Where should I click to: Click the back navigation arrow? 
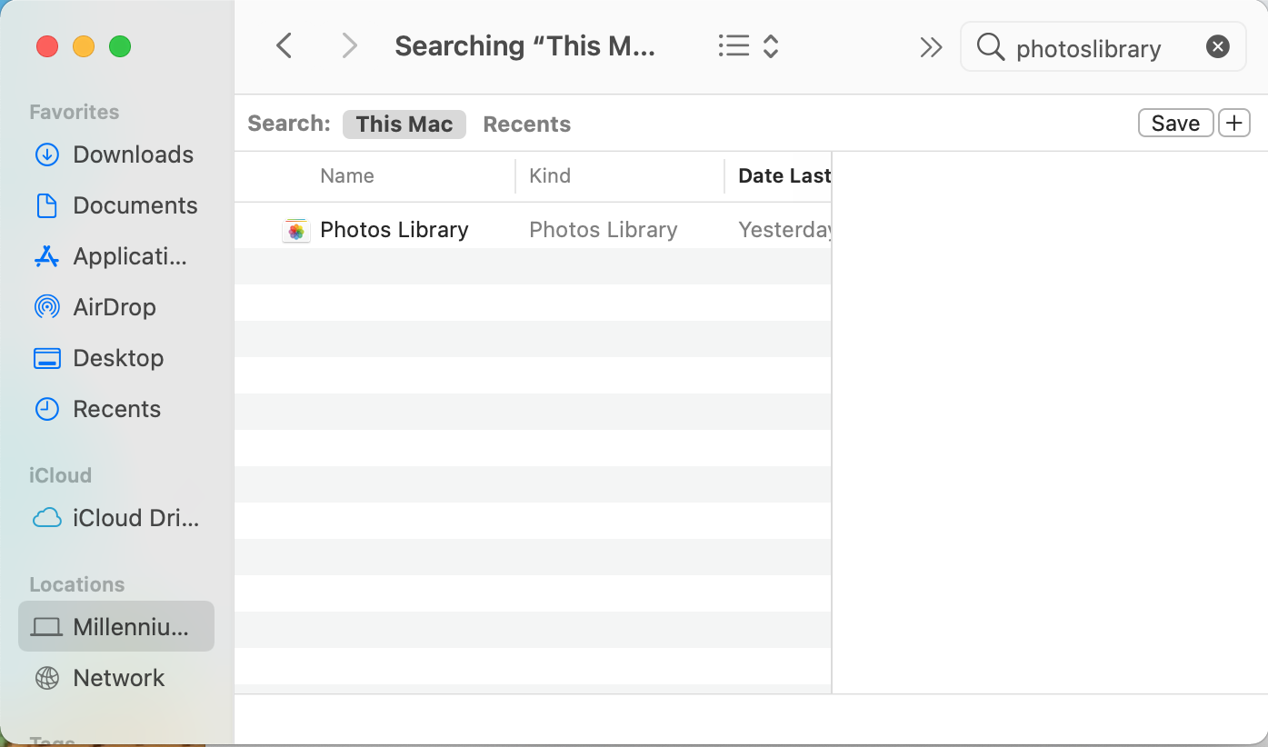coord(285,46)
